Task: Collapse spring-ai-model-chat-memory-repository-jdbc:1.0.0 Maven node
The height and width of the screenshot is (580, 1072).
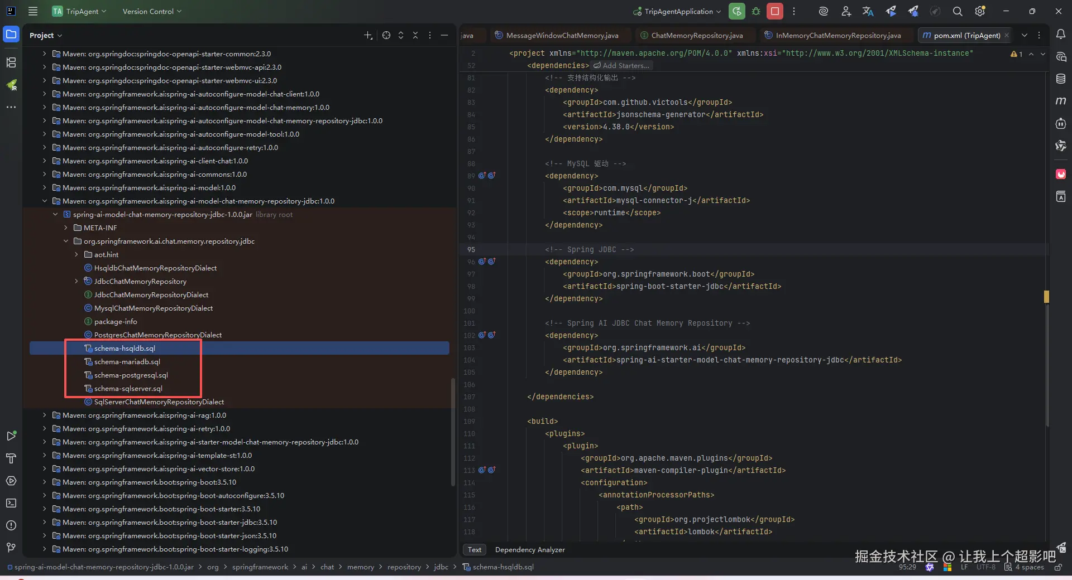Action: tap(45, 201)
